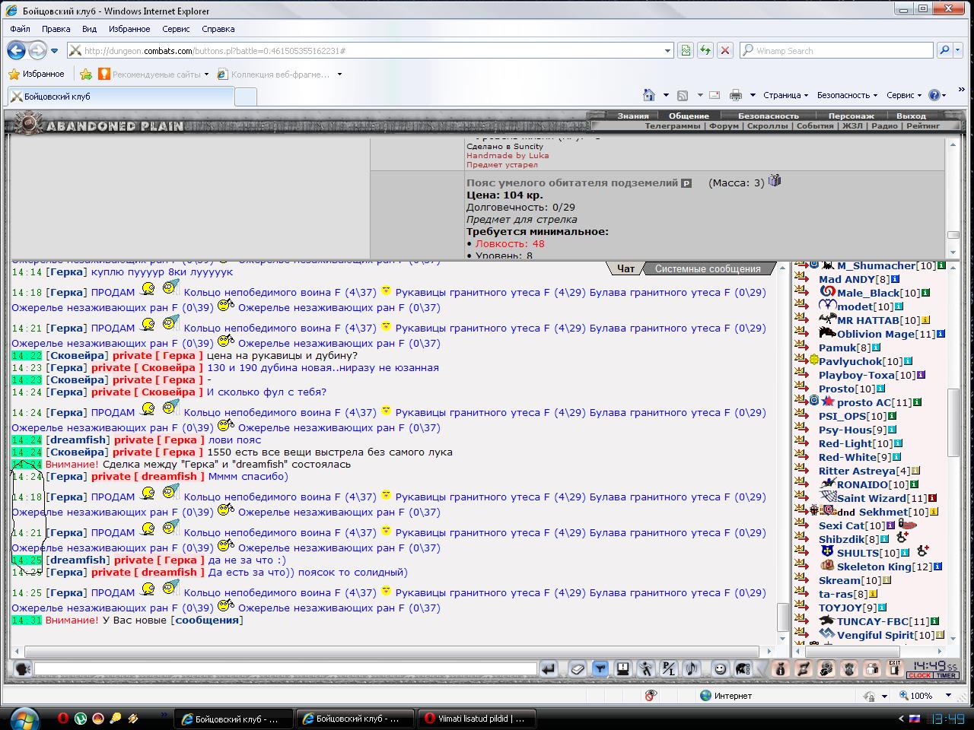This screenshot has width=974, height=730.
Task: Click the P/L translit icon
Action: click(668, 669)
